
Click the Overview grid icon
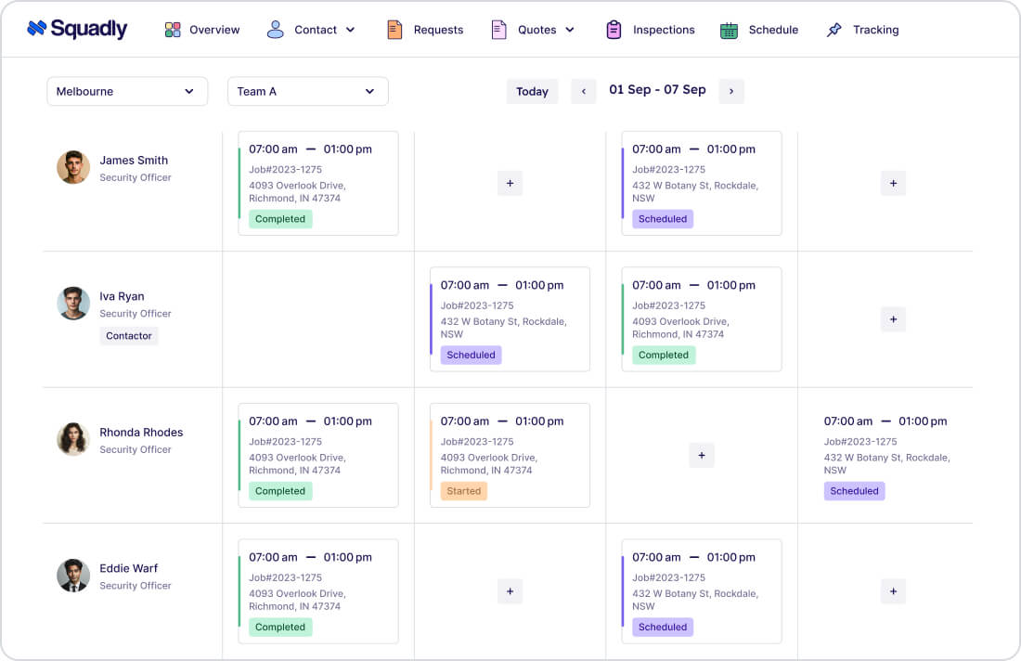coord(173,30)
